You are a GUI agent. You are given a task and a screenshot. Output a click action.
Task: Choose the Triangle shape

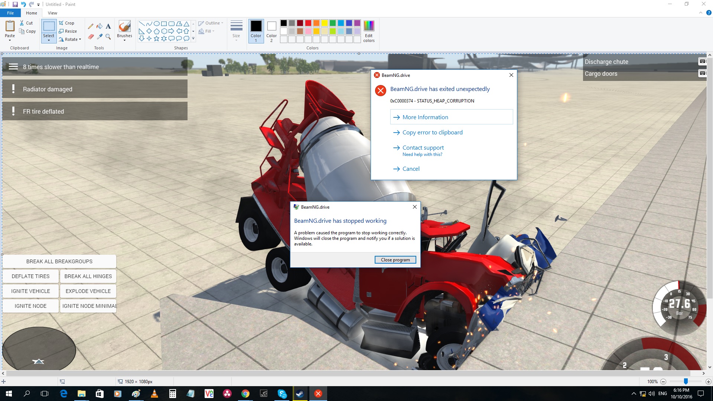tap(186, 24)
